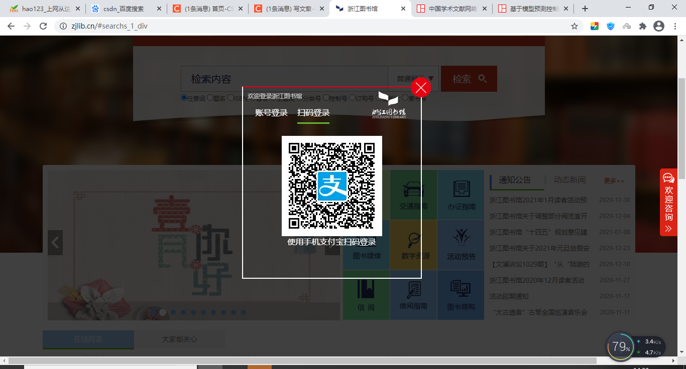Click the carousel previous arrow

55,243
